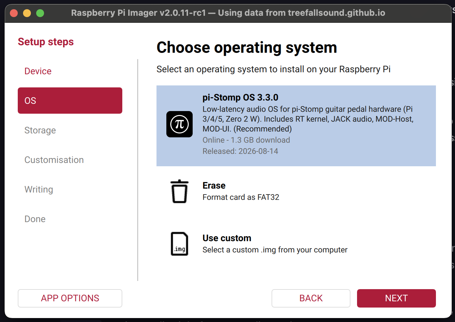The width and height of the screenshot is (455, 322).
Task: Click the window title bar text
Action: pyautogui.click(x=228, y=13)
